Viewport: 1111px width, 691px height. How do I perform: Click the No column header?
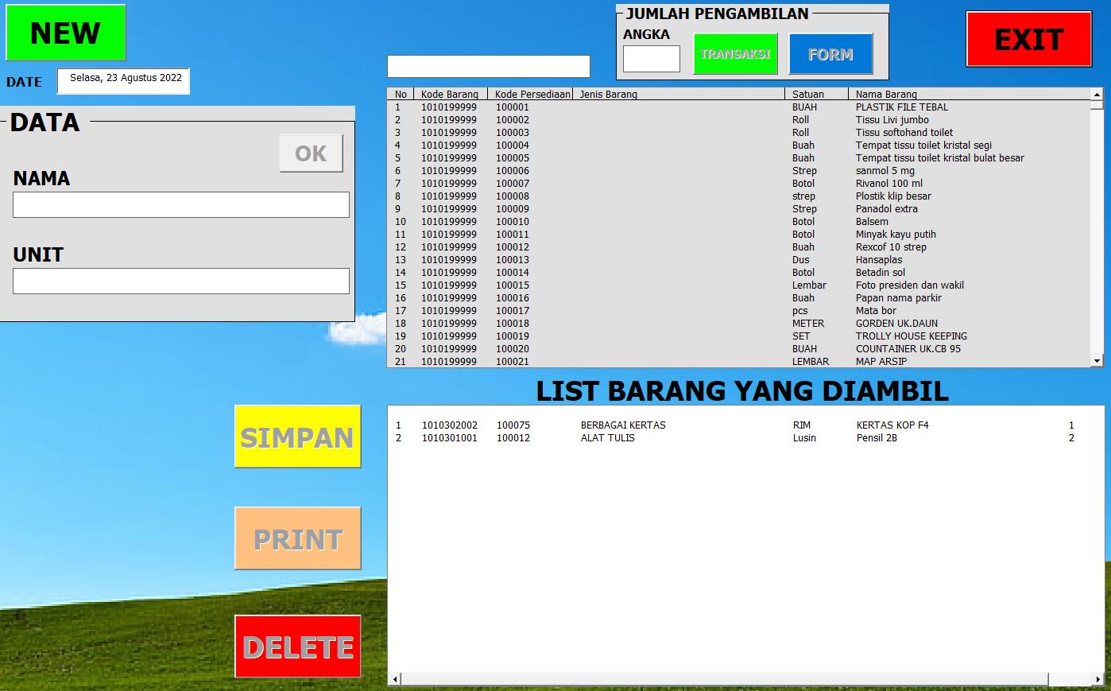(401, 94)
